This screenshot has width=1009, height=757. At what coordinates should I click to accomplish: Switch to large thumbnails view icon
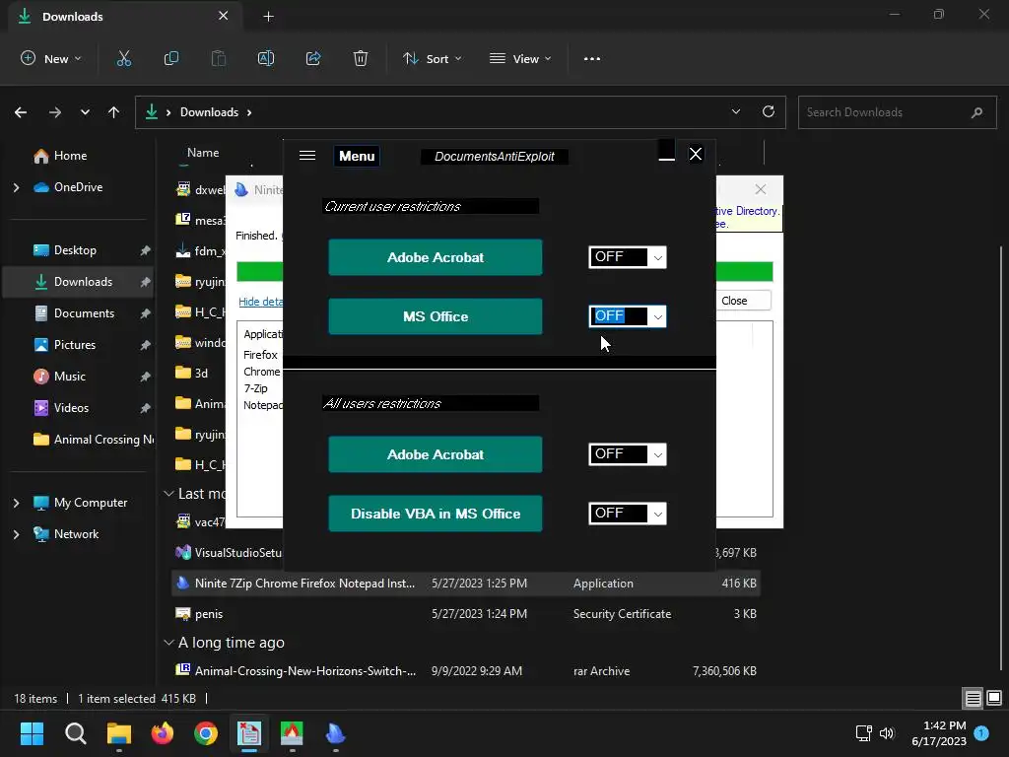[994, 698]
